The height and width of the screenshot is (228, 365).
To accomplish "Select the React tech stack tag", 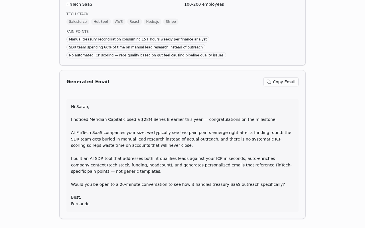I will [x=134, y=22].
